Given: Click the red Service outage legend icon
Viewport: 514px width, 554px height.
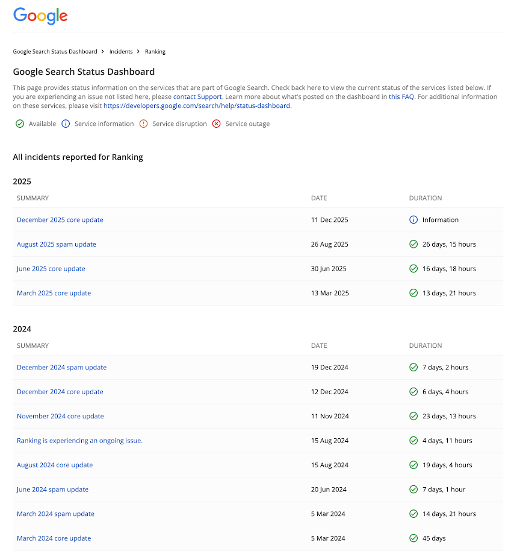Looking at the screenshot, I should pyautogui.click(x=217, y=124).
